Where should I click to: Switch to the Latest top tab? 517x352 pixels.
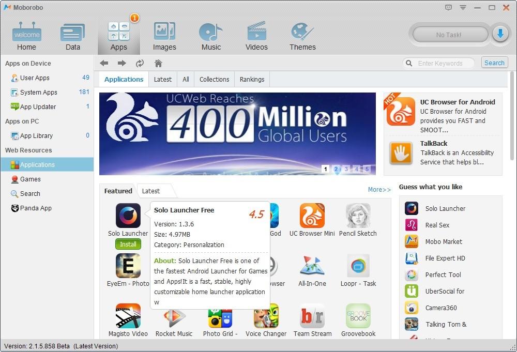click(162, 80)
